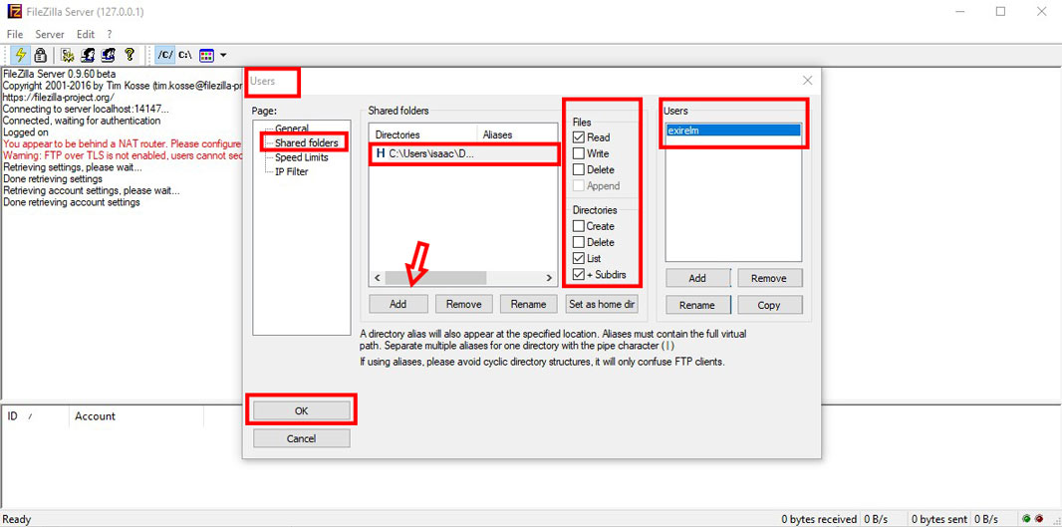Sort connections by ID column header
Image resolution: width=1062 pixels, height=527 pixels.
35,415
